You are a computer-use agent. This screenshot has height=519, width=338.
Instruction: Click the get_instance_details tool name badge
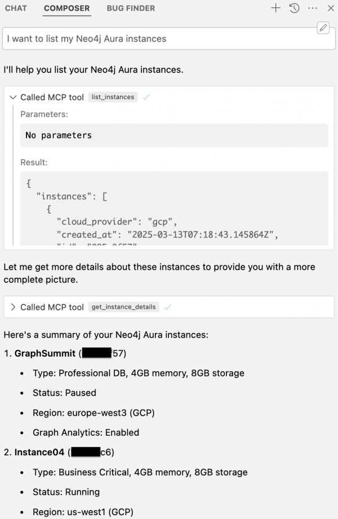click(x=124, y=307)
